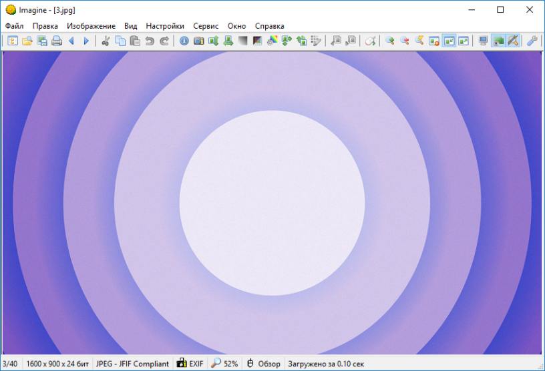Go to next image with right arrow
The image size is (545, 371).
pos(86,41)
